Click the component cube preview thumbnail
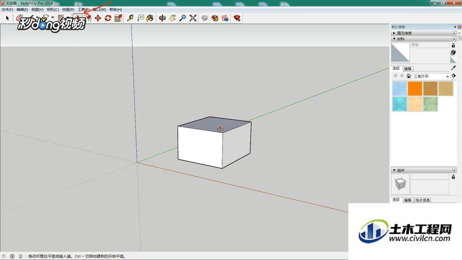The height and width of the screenshot is (260, 462). point(400,184)
